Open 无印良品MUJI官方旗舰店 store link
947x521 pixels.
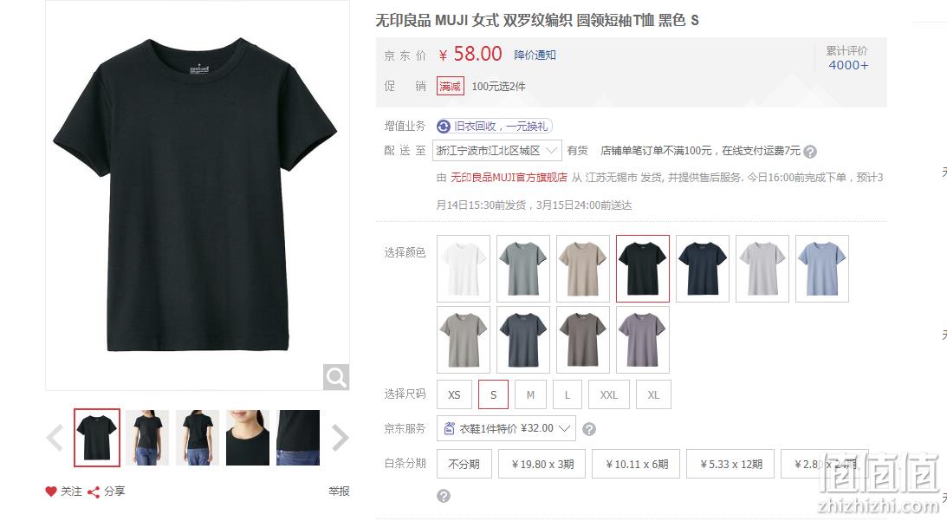509,178
